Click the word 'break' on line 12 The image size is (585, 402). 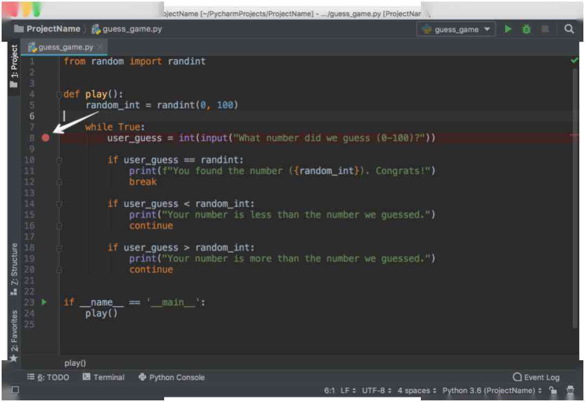click(x=143, y=182)
